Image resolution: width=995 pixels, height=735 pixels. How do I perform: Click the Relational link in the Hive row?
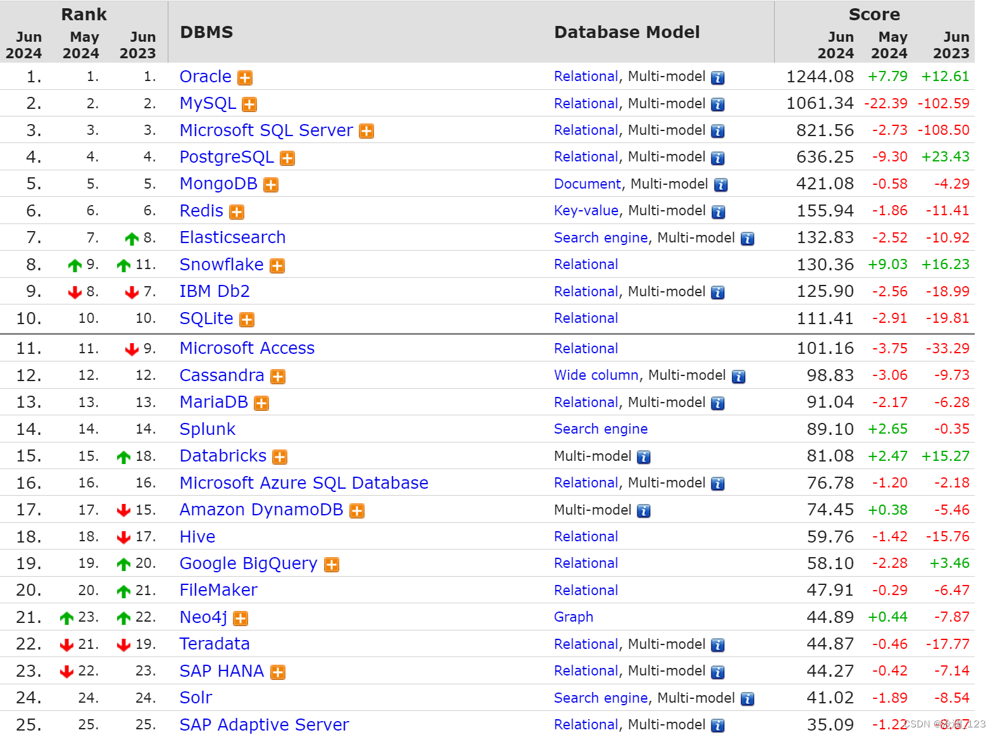586,537
